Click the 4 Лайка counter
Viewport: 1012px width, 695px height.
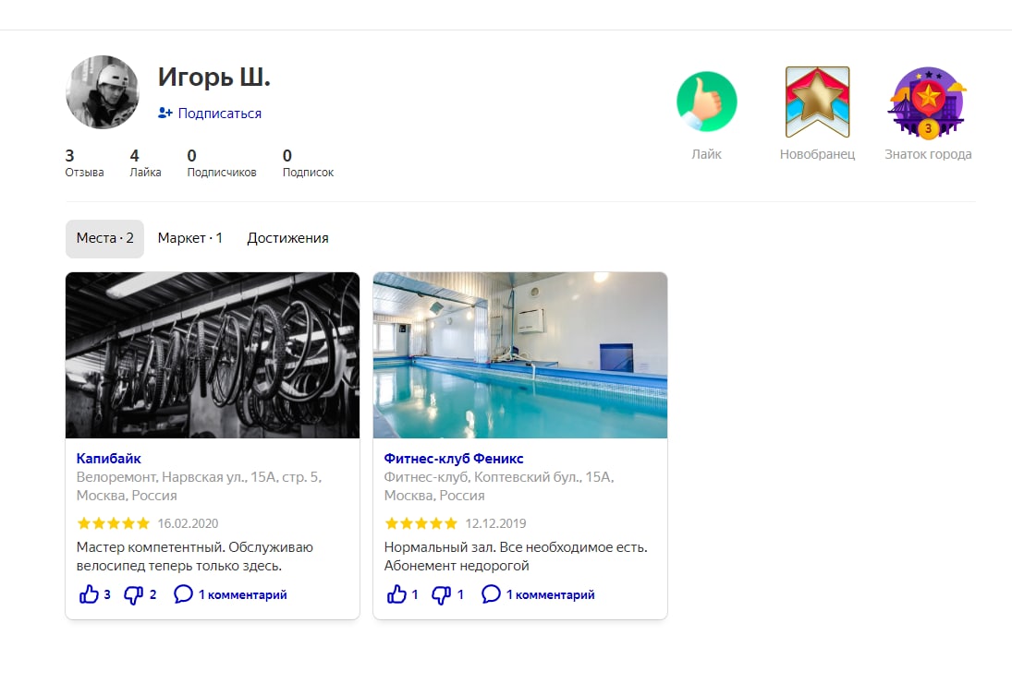click(145, 163)
